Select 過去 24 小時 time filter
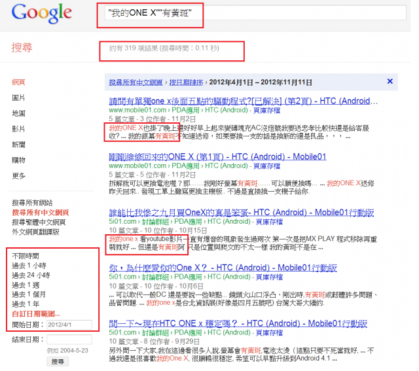419x371 pixels. [x=31, y=275]
